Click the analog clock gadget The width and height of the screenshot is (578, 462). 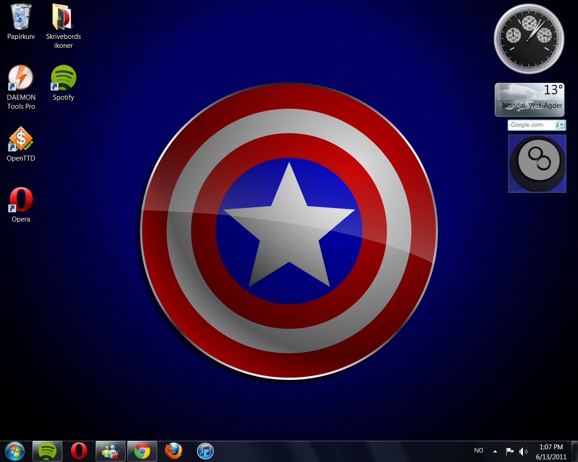tap(529, 39)
